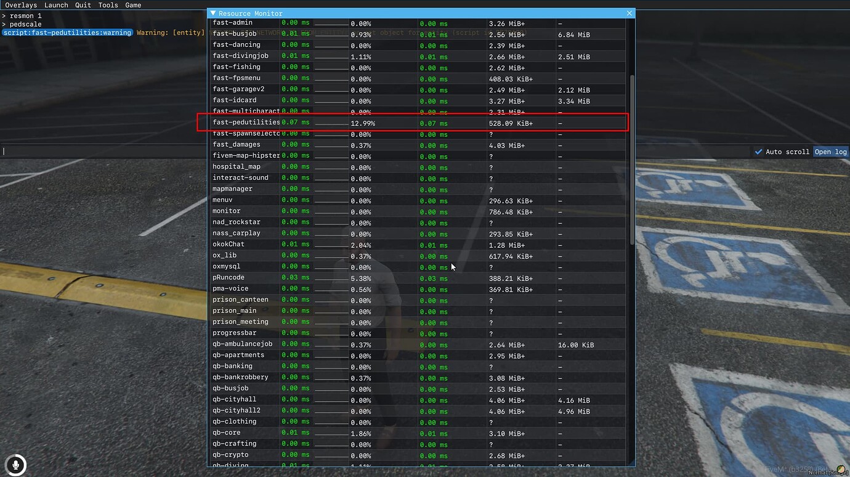
Task: Click Quit in the menu bar
Action: tap(83, 5)
